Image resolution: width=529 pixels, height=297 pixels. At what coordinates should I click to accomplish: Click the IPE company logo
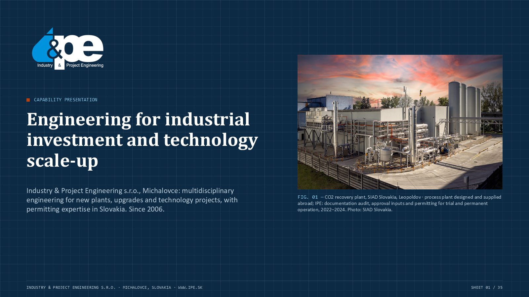click(68, 49)
